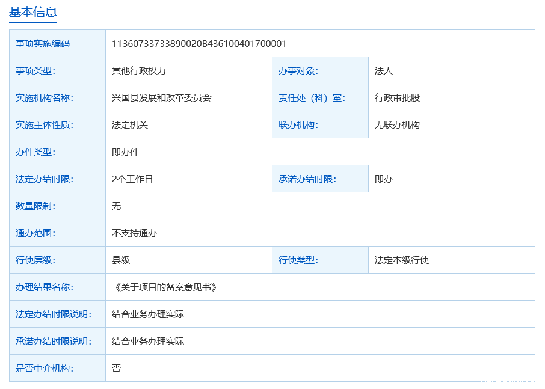The width and height of the screenshot is (545, 389).
Task: Open 《关于项目的备案意见书》 result name
Action: click(164, 287)
